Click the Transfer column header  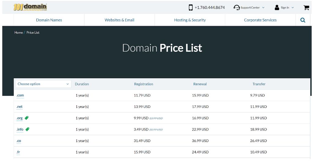tap(259, 84)
